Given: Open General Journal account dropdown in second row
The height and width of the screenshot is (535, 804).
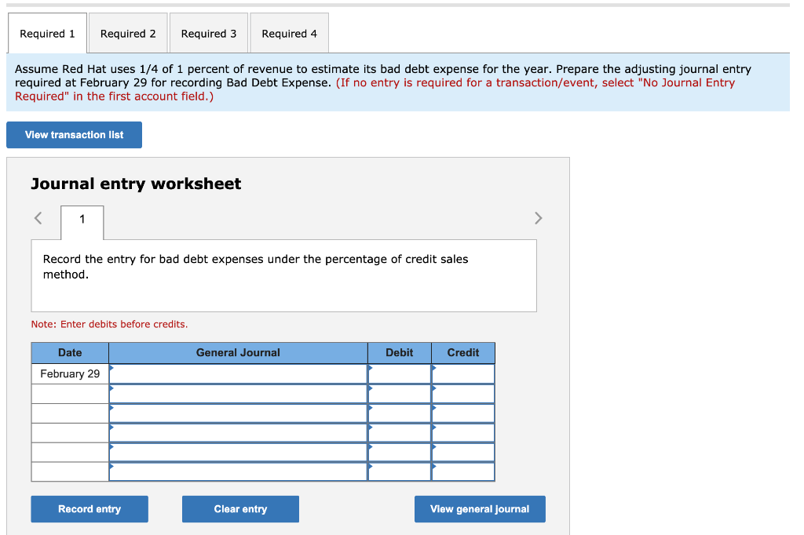Looking at the screenshot, I should 238,394.
